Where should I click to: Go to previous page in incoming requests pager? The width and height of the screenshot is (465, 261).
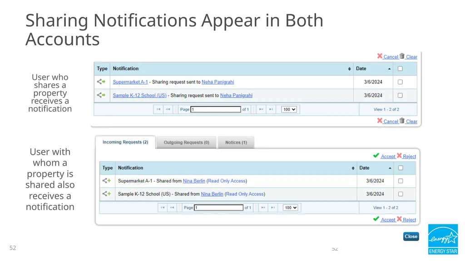click(172, 207)
